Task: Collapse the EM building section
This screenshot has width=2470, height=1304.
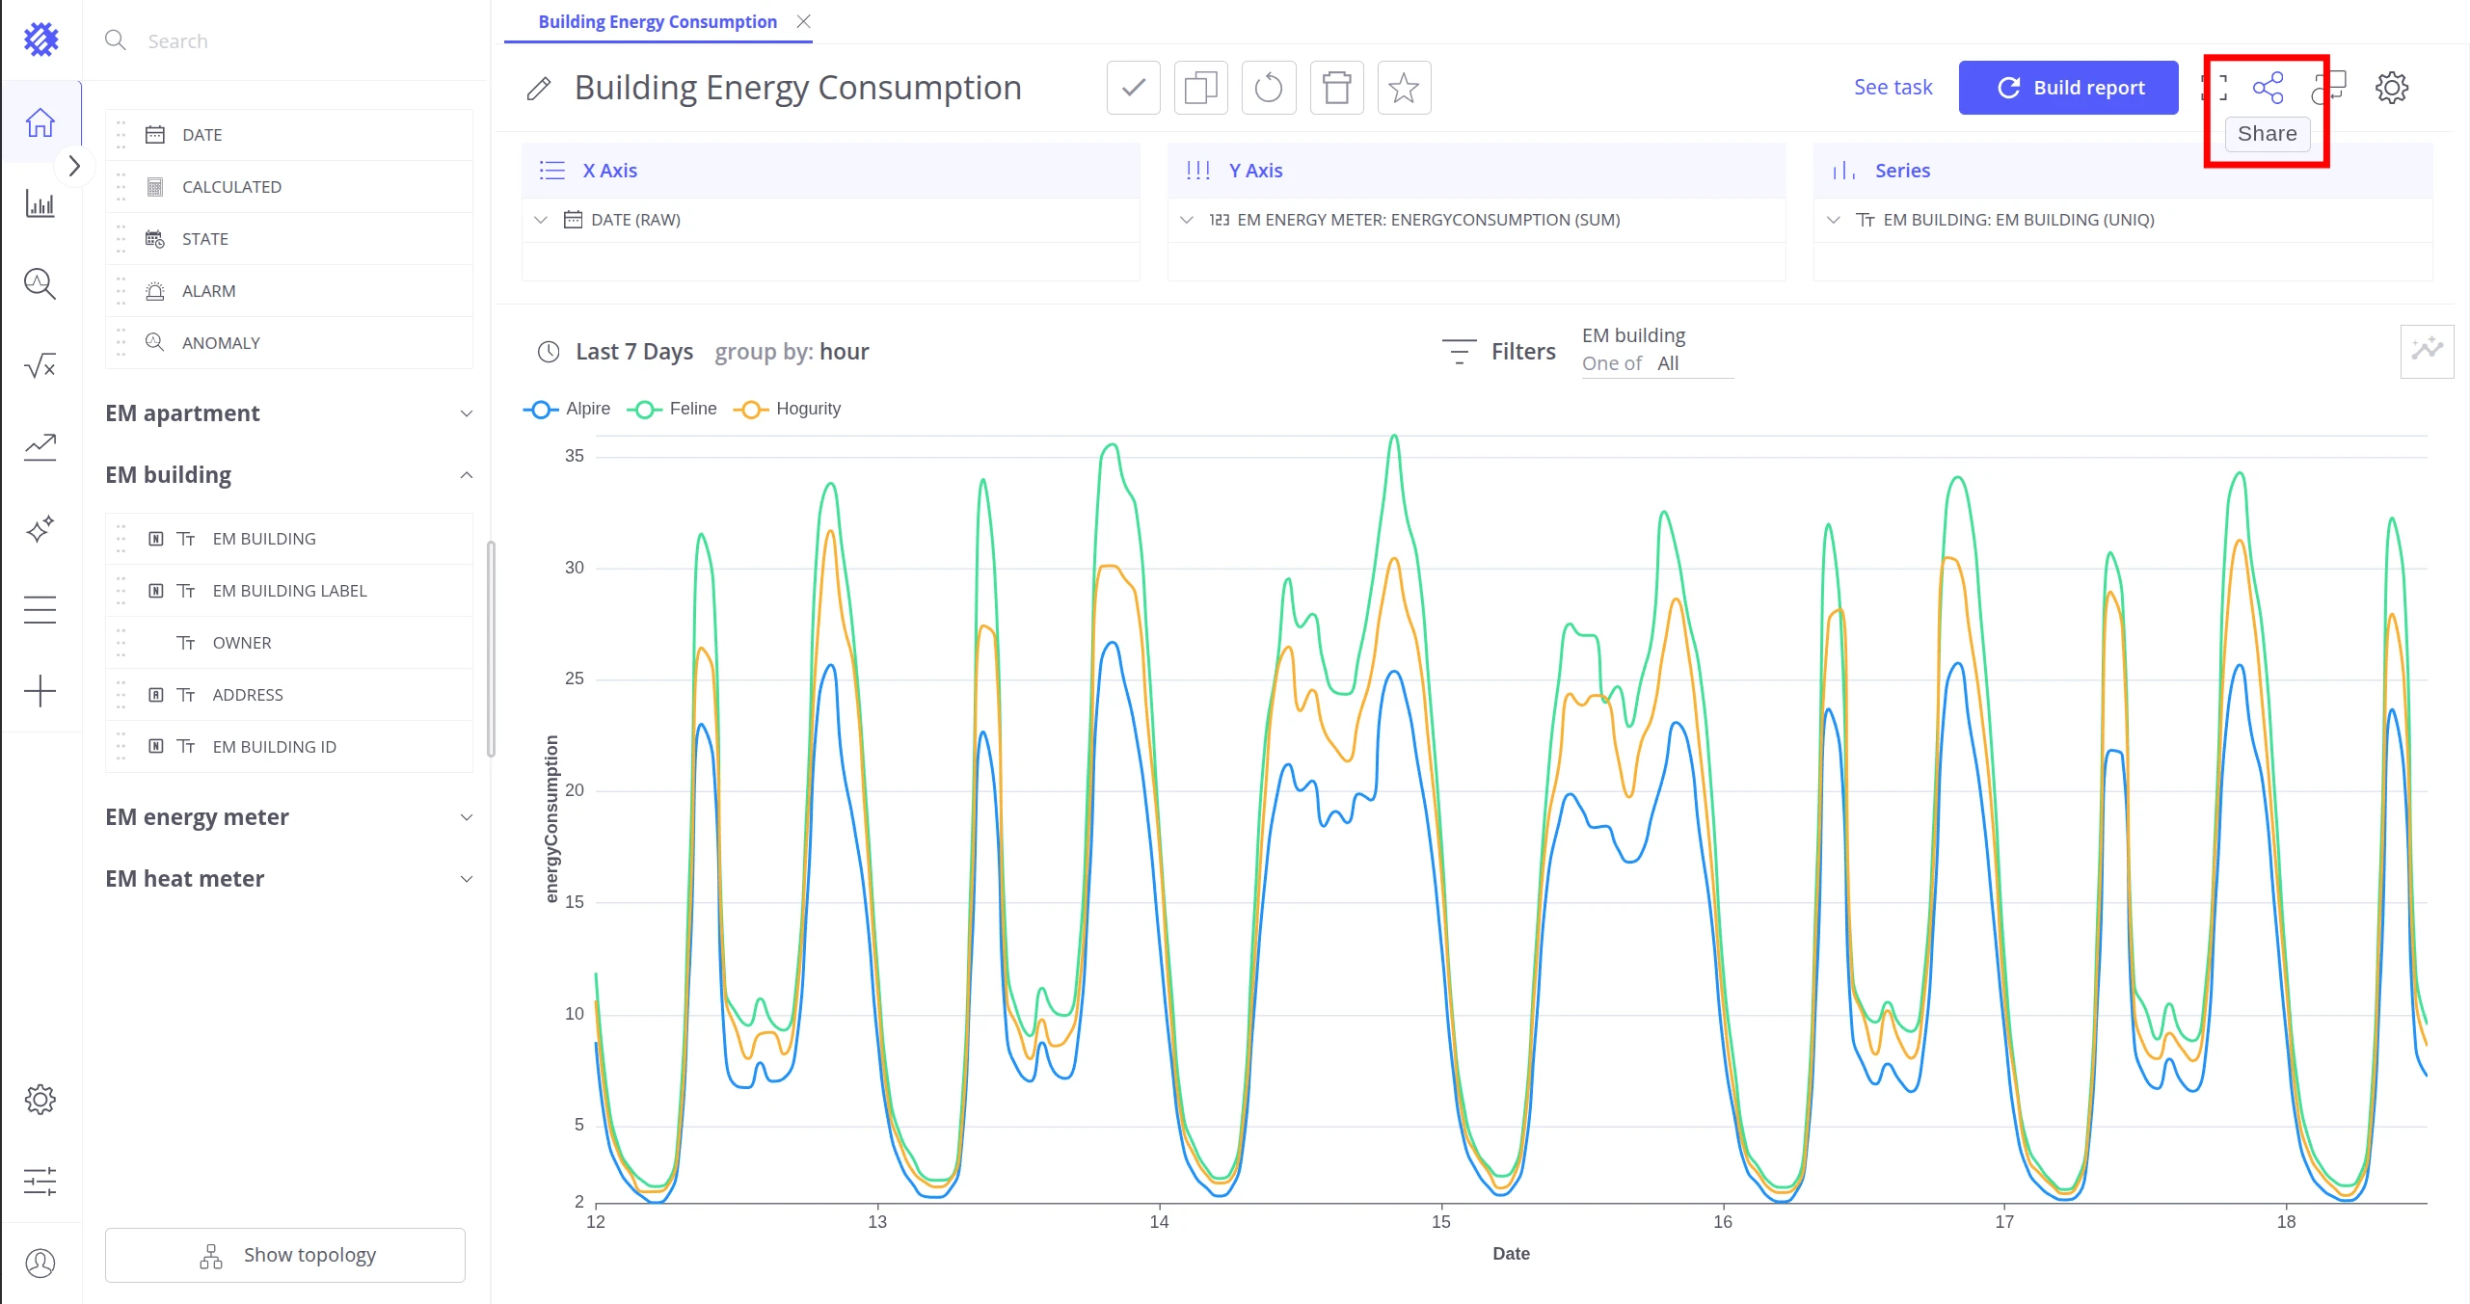Action: click(289, 475)
